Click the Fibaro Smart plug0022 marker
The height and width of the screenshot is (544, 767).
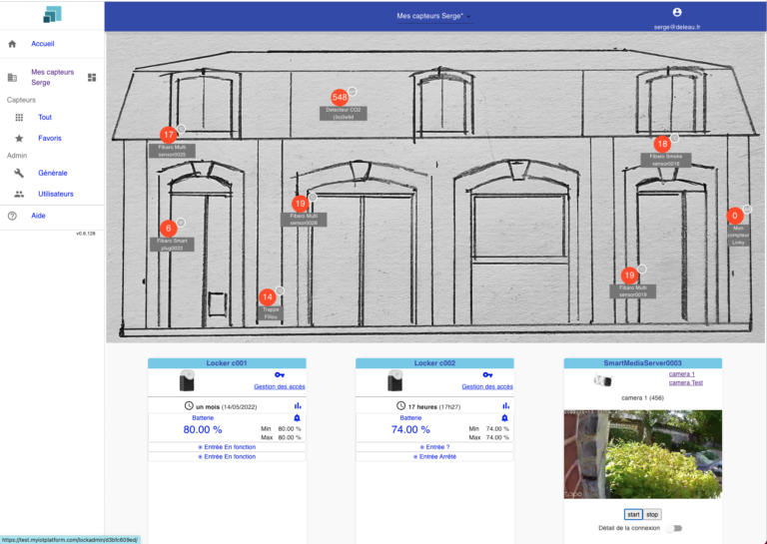(x=168, y=229)
